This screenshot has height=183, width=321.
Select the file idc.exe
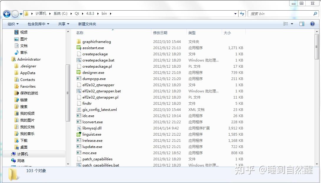tap(88, 116)
